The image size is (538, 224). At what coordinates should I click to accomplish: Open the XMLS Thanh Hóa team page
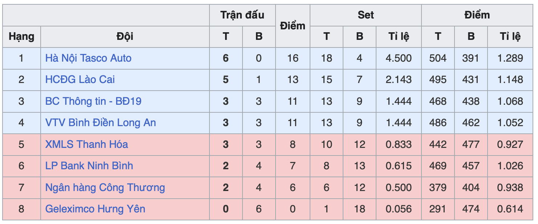[x=86, y=144]
